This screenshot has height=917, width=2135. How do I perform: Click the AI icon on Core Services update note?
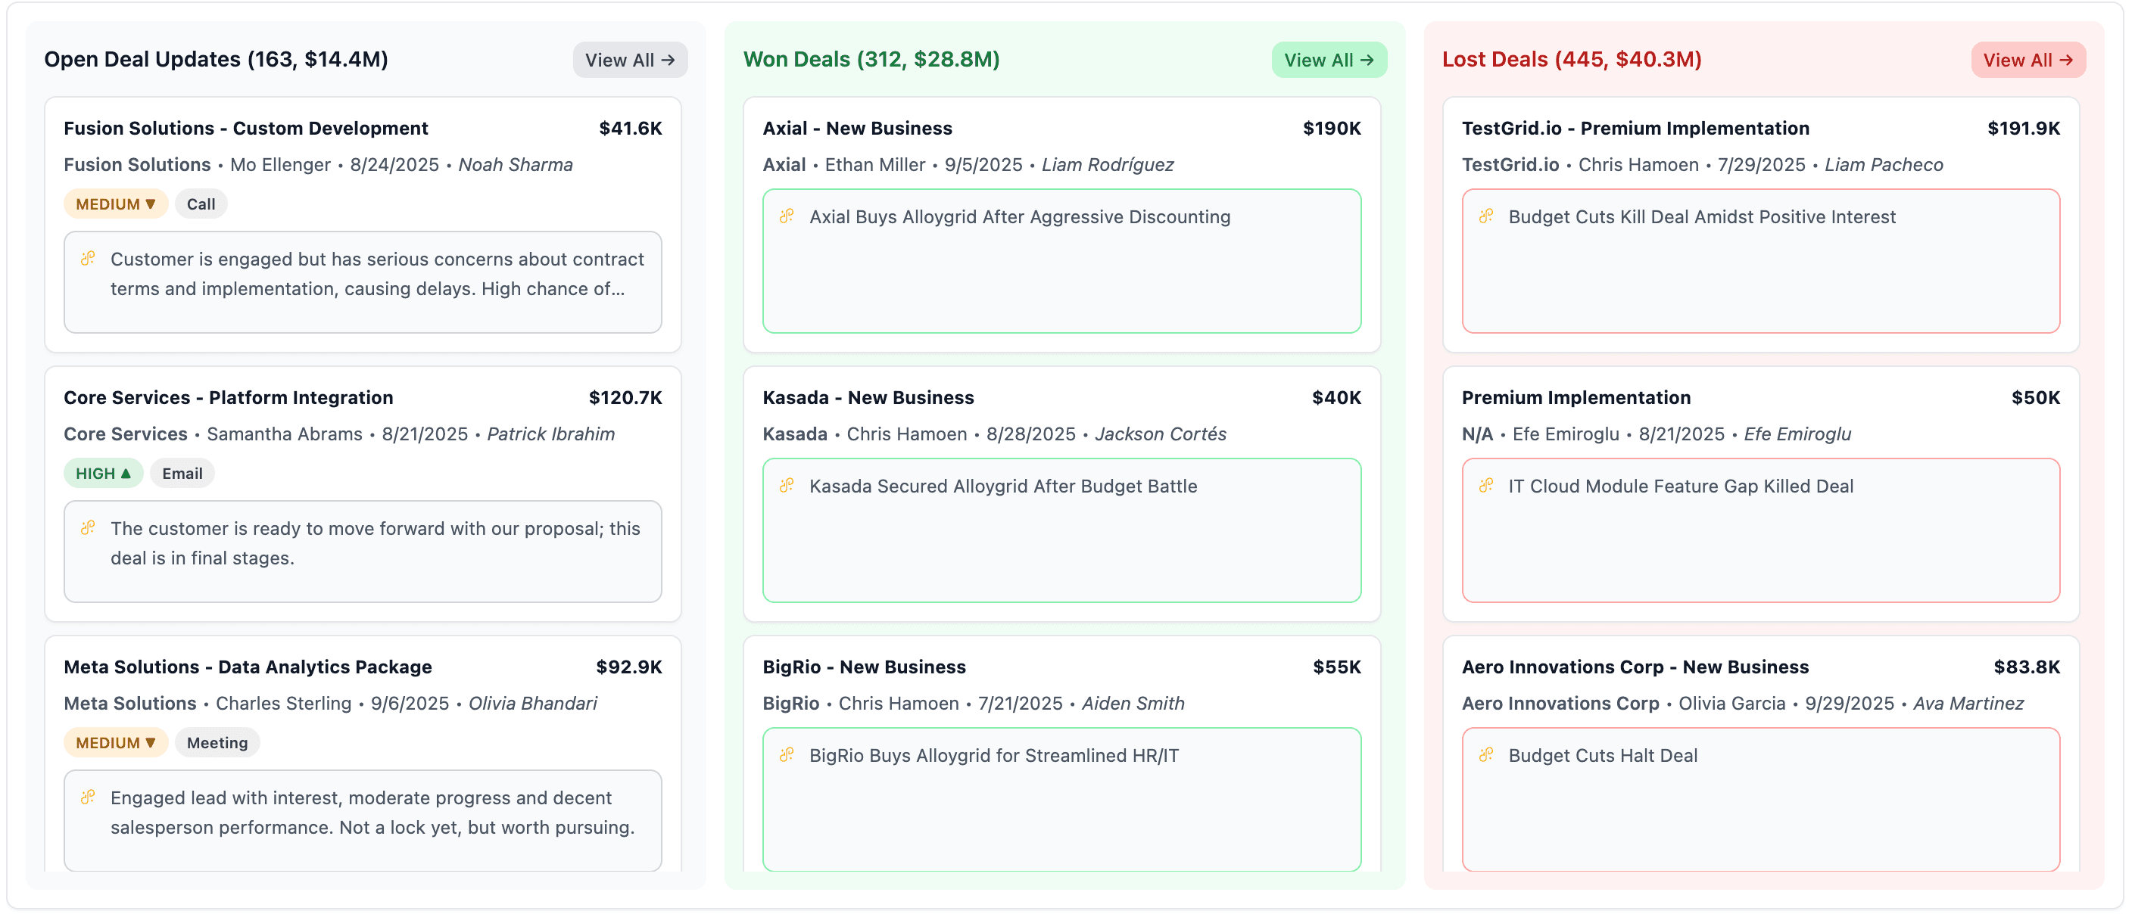pos(89,527)
